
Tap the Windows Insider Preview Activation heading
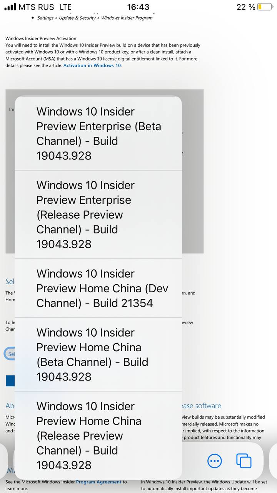[x=41, y=39]
